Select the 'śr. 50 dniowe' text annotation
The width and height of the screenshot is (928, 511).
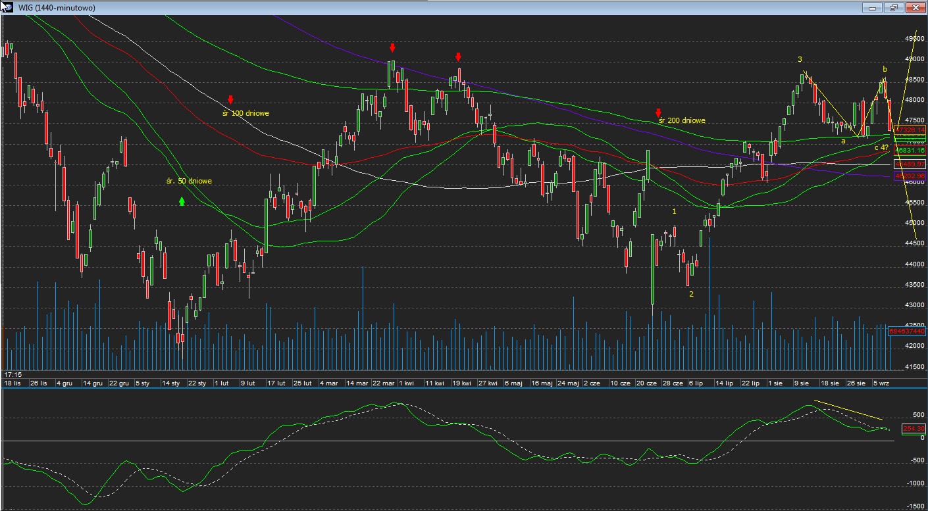pos(189,181)
